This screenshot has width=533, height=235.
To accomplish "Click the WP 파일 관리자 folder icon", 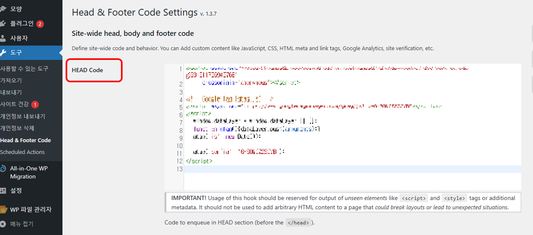I will [x=3, y=209].
